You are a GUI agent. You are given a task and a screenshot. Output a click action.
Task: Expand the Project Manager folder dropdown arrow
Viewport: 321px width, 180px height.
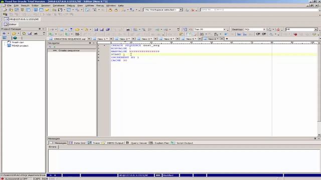[x=19, y=33]
